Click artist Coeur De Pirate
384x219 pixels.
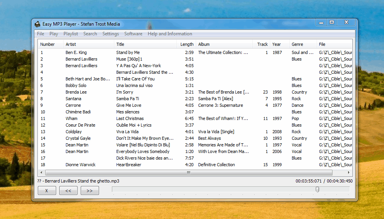click(x=80, y=125)
